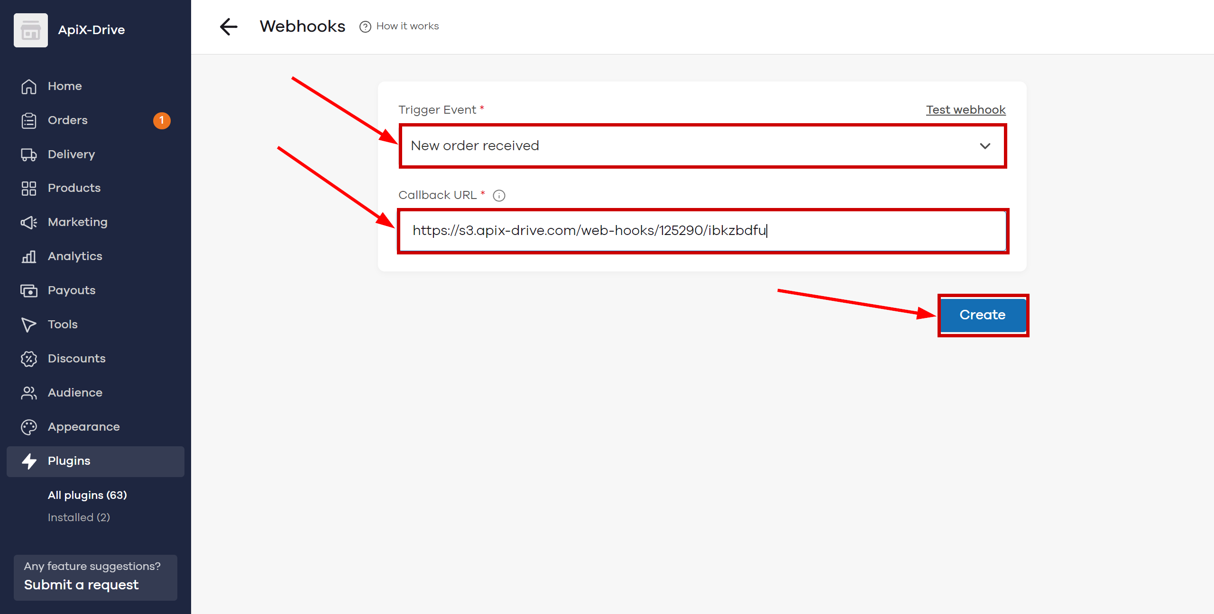Click the Products grid icon
Image resolution: width=1214 pixels, height=614 pixels.
pyautogui.click(x=29, y=188)
